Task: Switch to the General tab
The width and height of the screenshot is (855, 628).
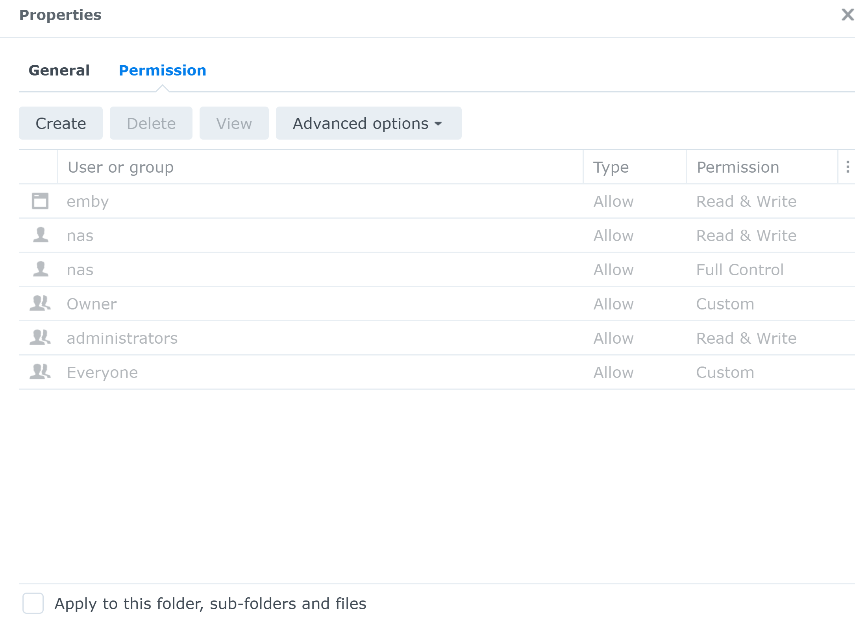Action: [59, 70]
